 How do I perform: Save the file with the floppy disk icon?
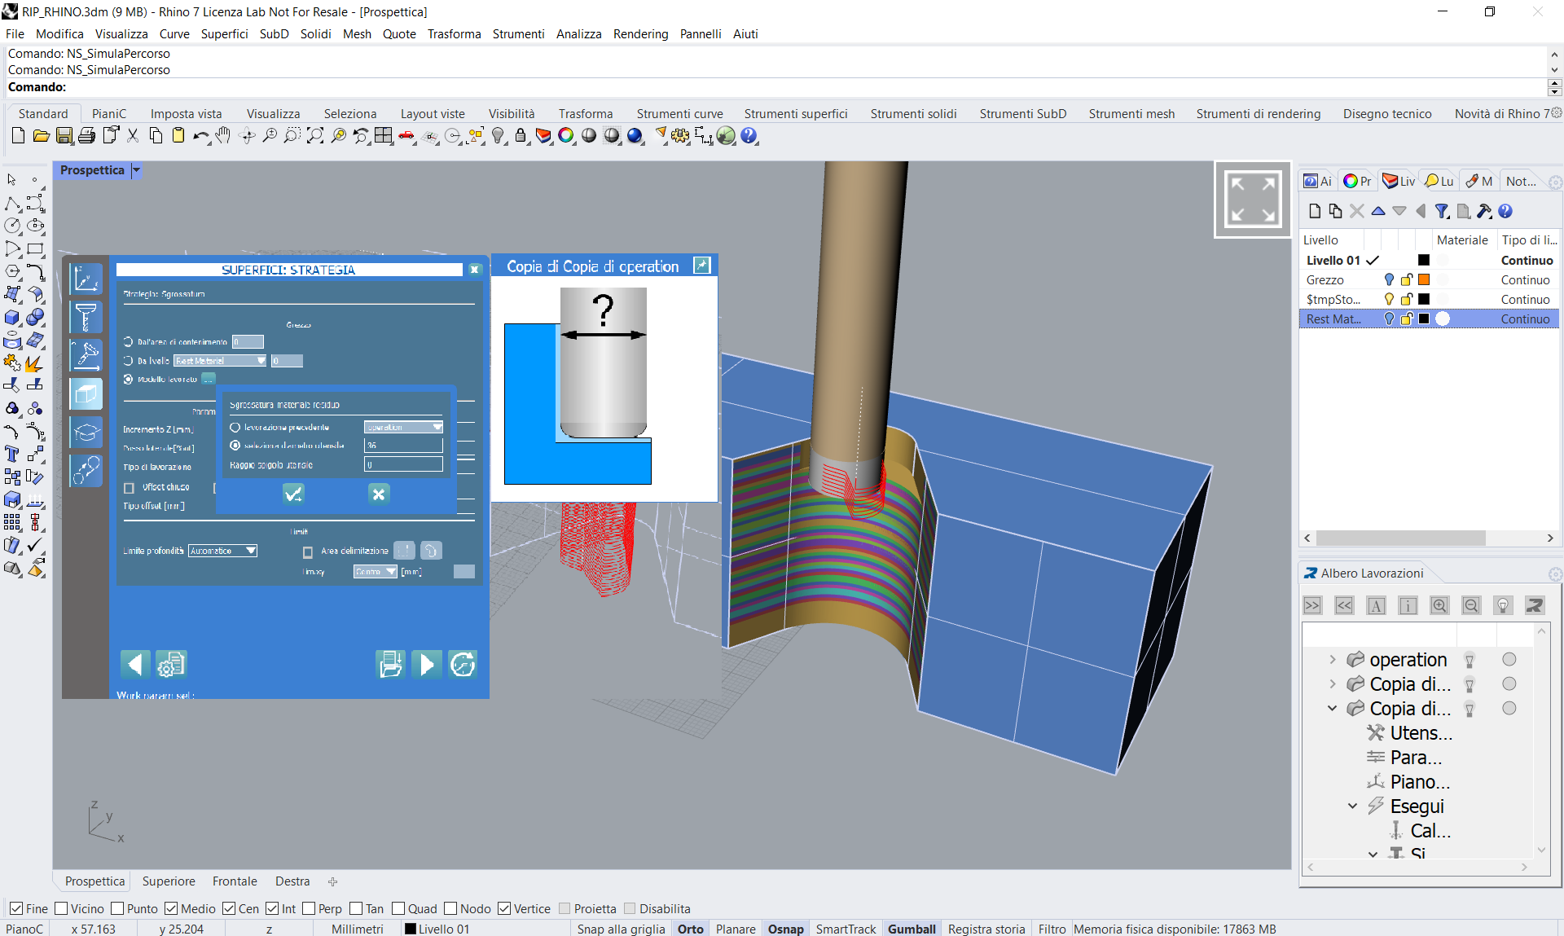pyautogui.click(x=64, y=136)
